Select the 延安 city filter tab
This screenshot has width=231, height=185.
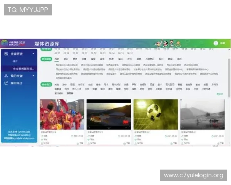(102, 59)
